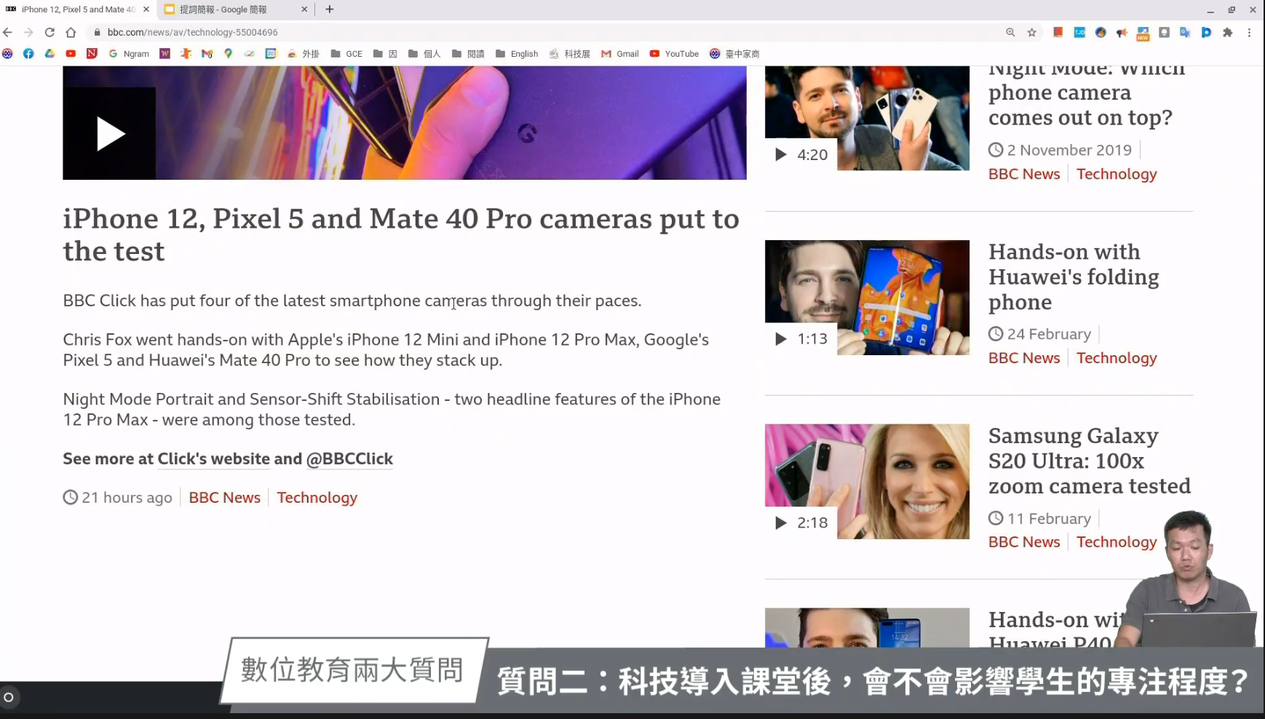This screenshot has height=719, width=1265.
Task: Open the page zoom magnifier icon
Action: 1010,32
